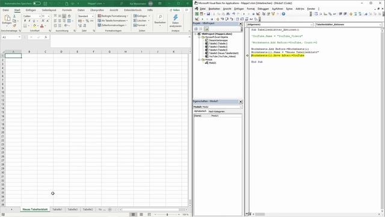Click the zoom slider in Excel status bar

click(x=167, y=215)
